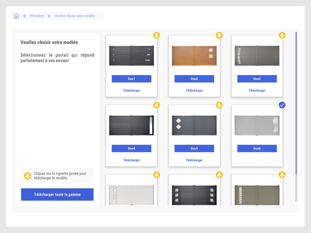
Task: Click Télécharger link under Duo2
Action: pyautogui.click(x=194, y=90)
